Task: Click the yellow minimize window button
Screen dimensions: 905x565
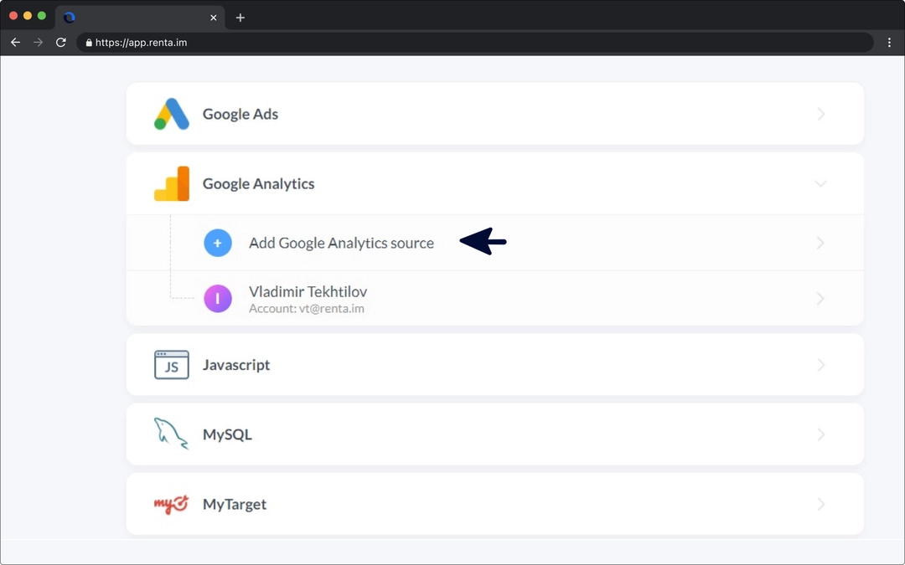Action: click(x=27, y=16)
